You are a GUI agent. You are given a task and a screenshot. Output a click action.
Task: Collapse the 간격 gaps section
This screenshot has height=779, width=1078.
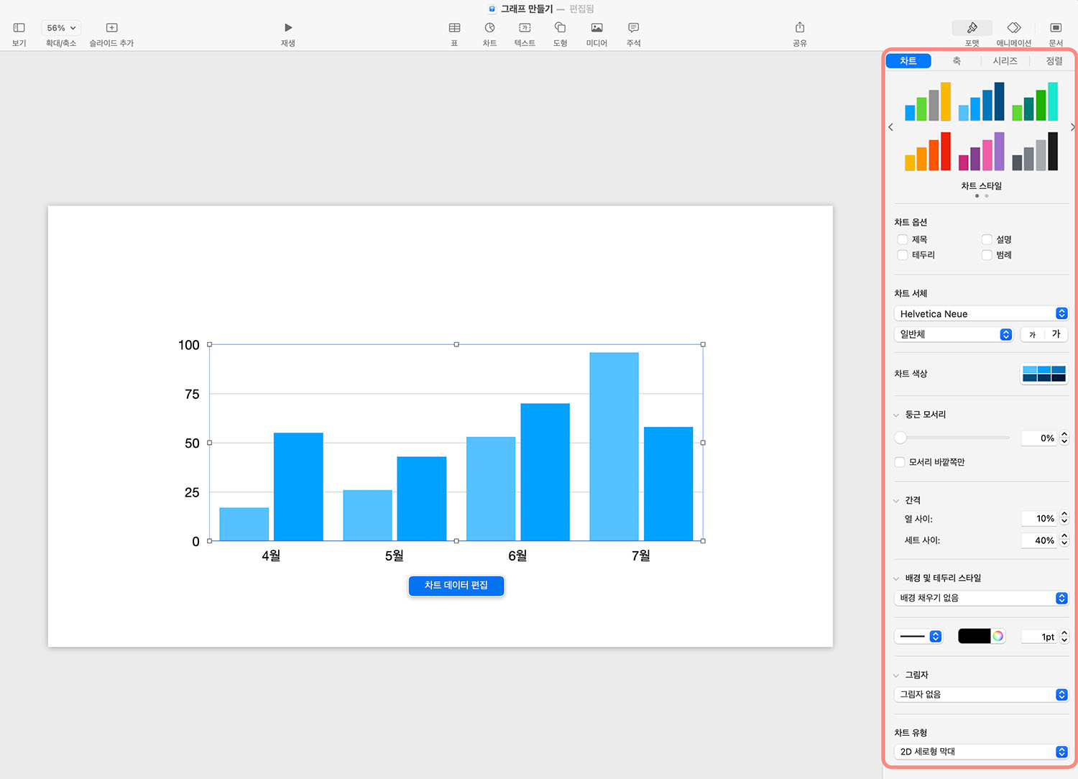(x=896, y=500)
